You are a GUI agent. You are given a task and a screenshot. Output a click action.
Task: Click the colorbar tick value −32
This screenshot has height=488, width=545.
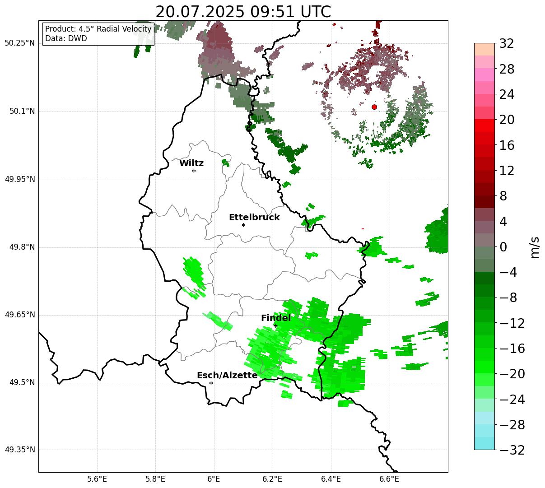coord(512,450)
